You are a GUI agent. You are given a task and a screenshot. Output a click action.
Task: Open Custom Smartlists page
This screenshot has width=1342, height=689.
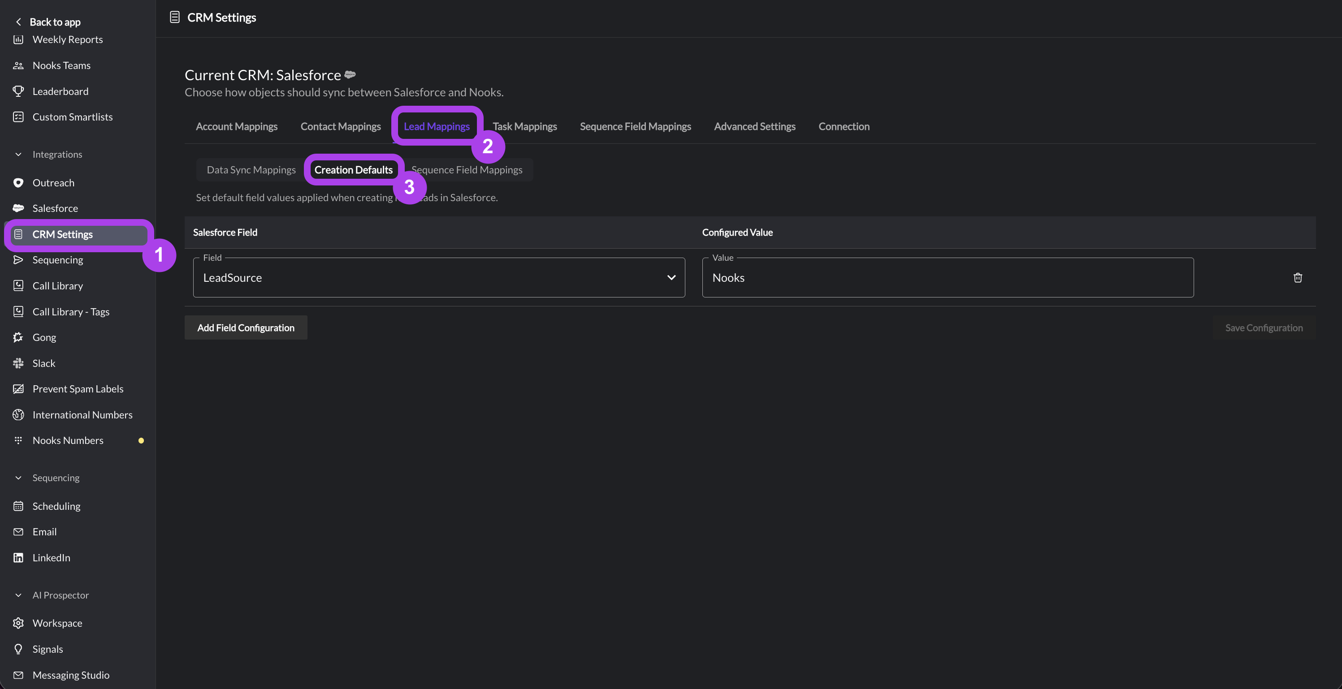[73, 117]
